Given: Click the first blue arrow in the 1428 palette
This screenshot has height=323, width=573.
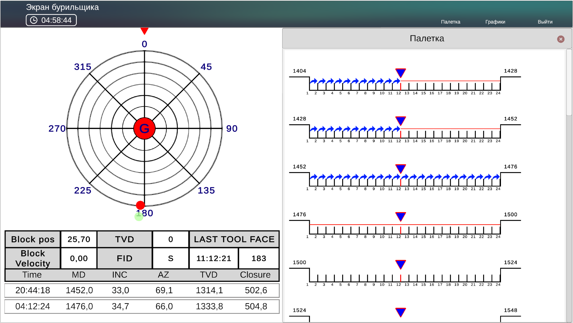Looking at the screenshot, I should tap(313, 129).
